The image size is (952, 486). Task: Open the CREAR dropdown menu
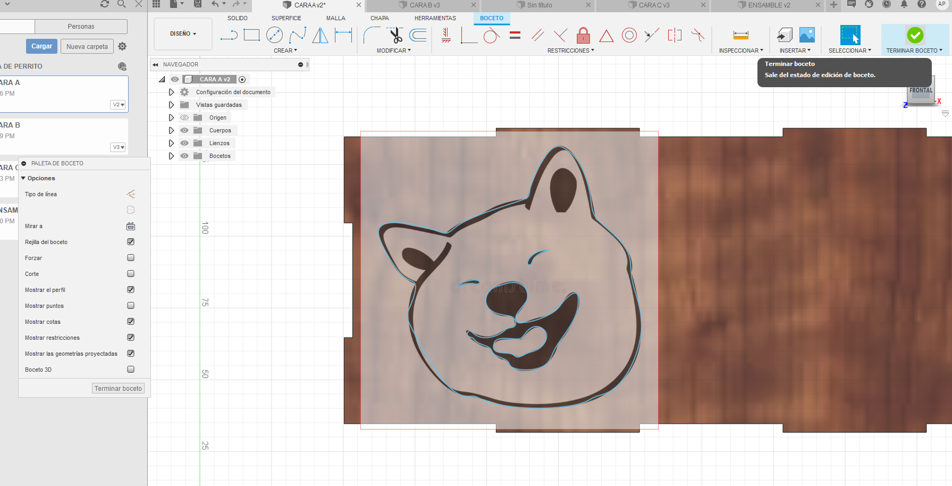pos(285,51)
